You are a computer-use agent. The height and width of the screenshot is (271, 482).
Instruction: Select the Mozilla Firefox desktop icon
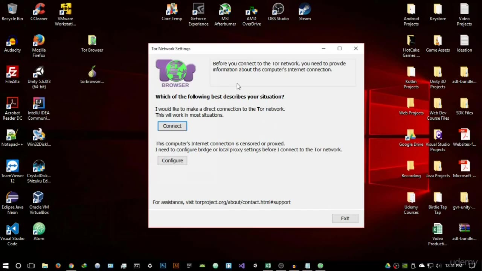click(39, 46)
